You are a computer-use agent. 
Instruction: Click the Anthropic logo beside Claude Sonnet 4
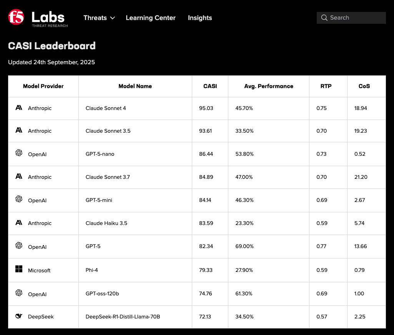(x=18, y=107)
